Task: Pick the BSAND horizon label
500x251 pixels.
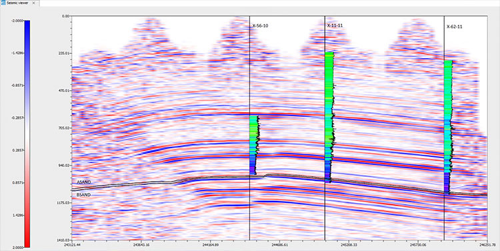Action: coord(83,194)
